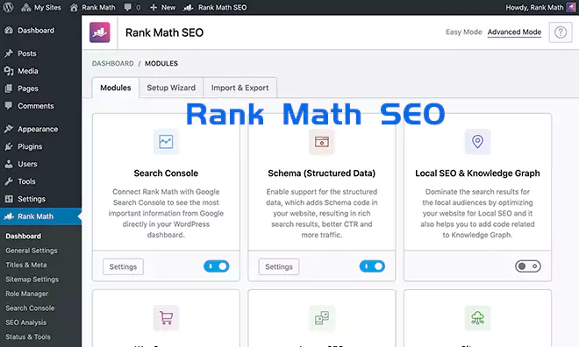Click DASHBOARD in the breadcrumb

[112, 63]
